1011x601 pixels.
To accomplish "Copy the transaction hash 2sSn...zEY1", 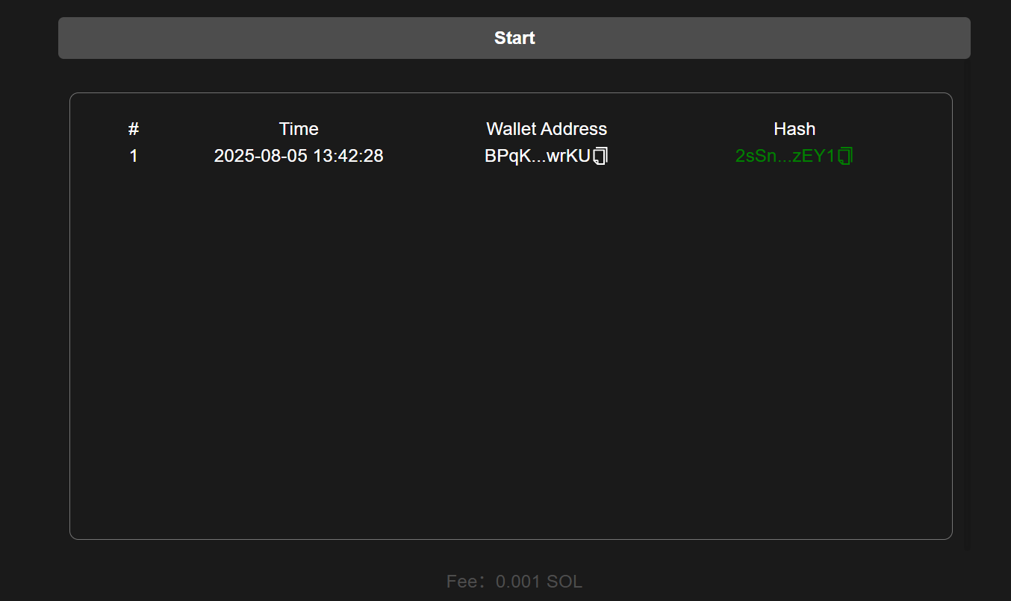I will 845,156.
